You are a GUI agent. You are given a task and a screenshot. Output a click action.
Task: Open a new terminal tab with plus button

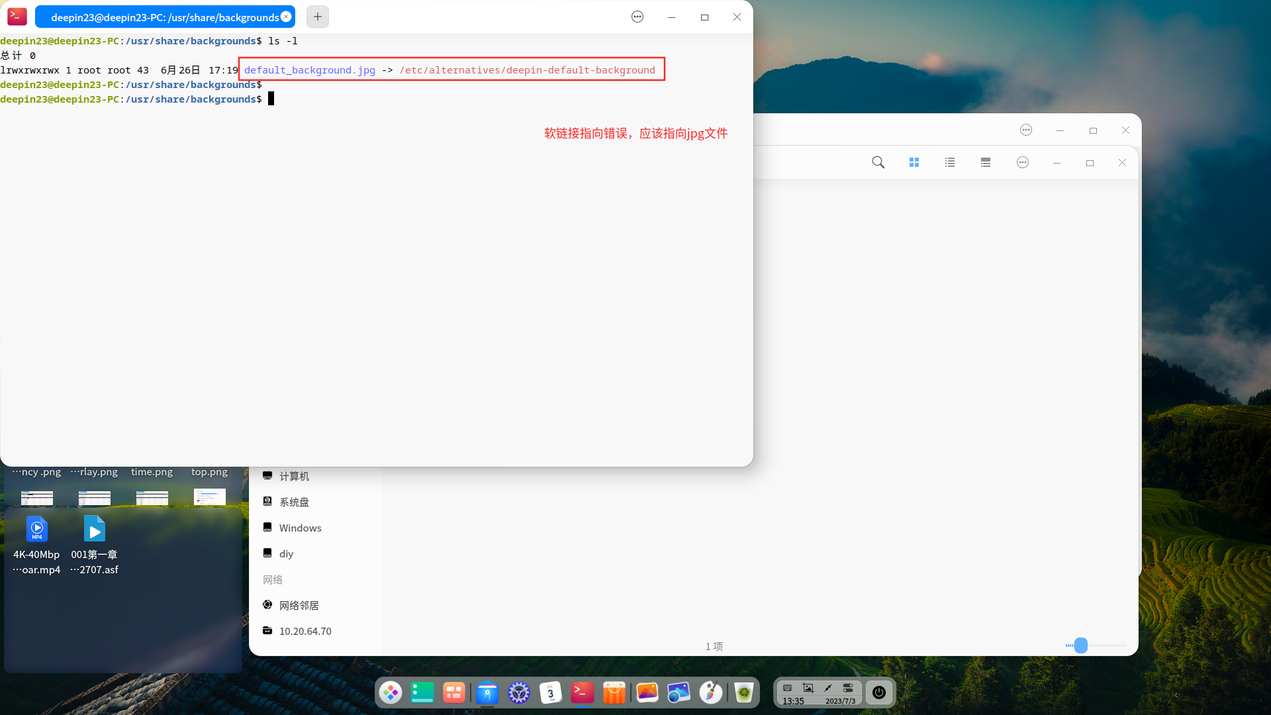[x=317, y=17]
